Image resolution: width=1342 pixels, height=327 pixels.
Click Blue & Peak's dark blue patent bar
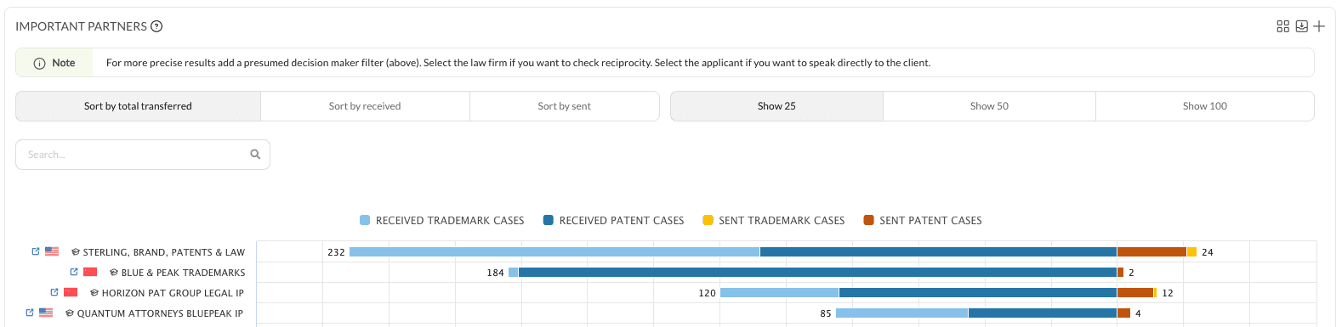click(x=817, y=272)
